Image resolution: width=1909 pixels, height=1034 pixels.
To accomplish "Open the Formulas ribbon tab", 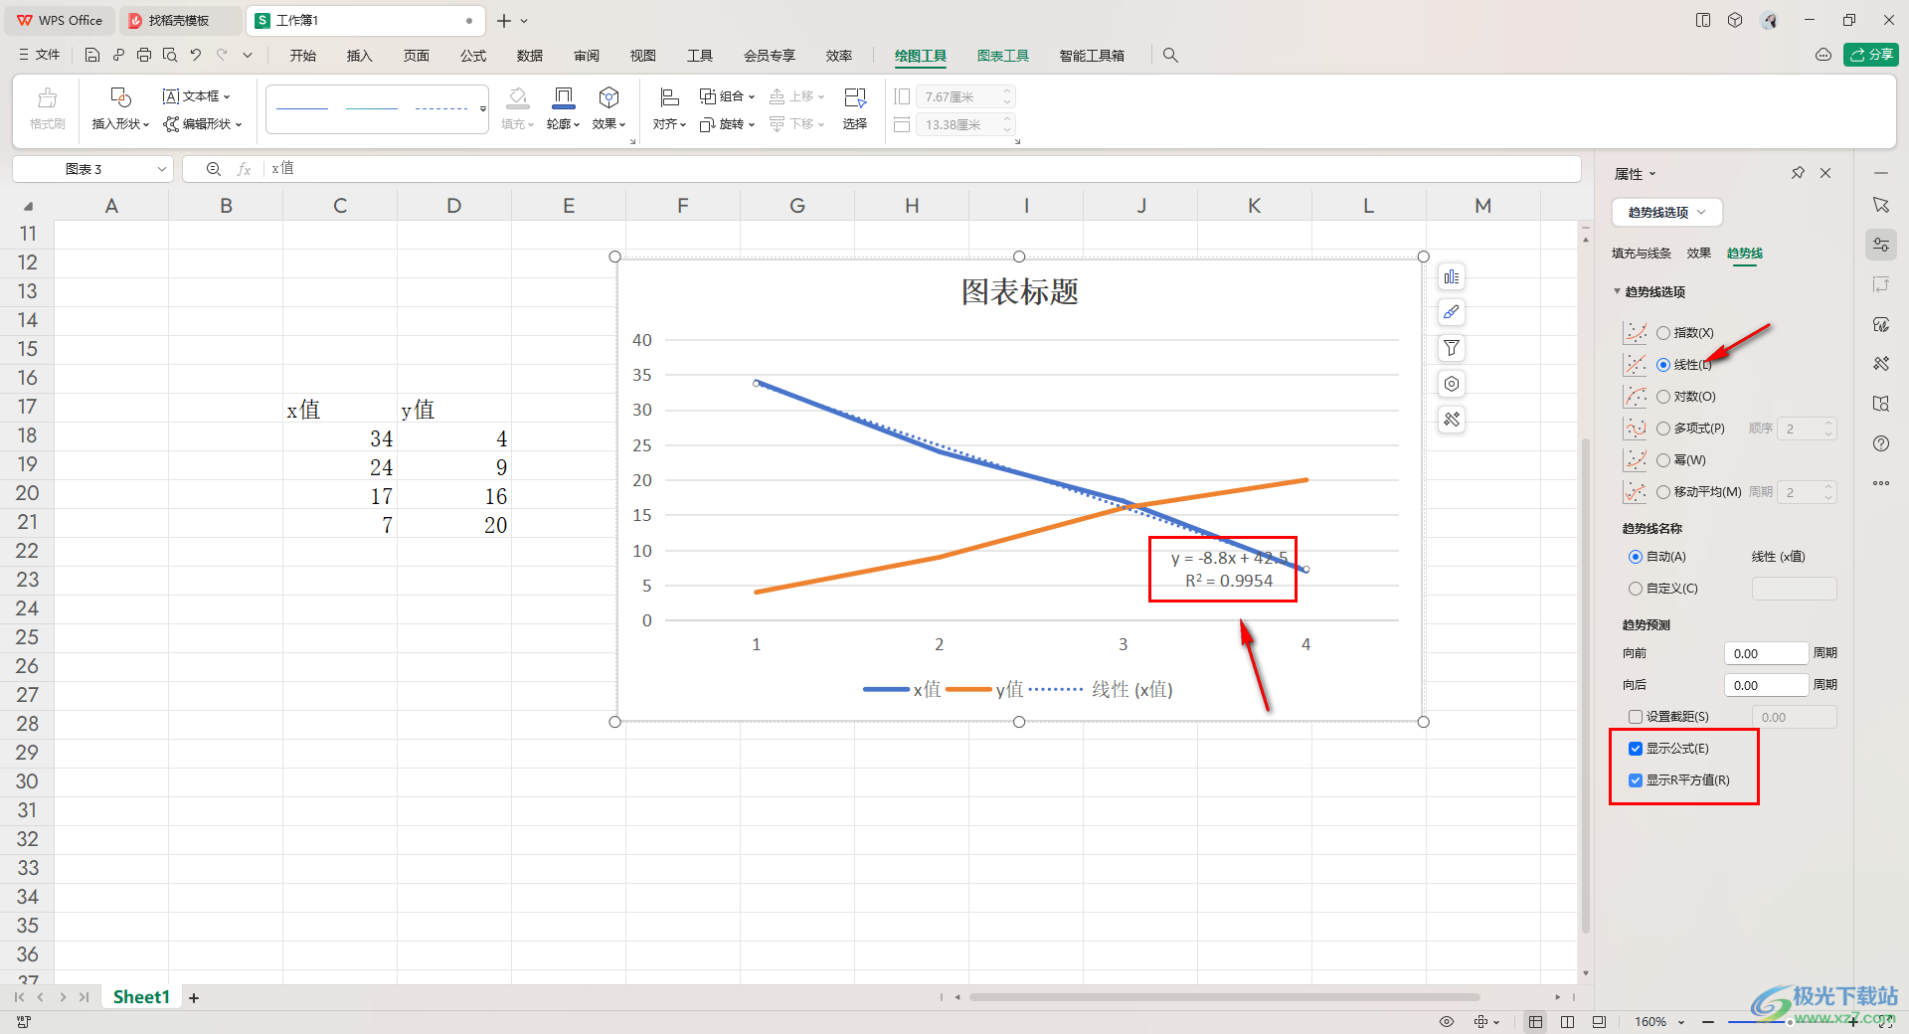I will coord(473,56).
